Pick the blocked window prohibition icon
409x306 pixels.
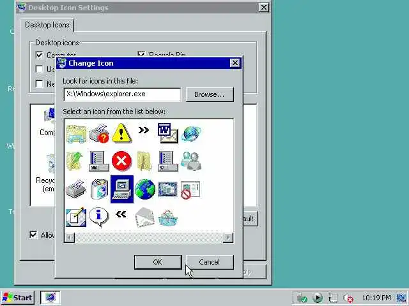tap(190, 190)
